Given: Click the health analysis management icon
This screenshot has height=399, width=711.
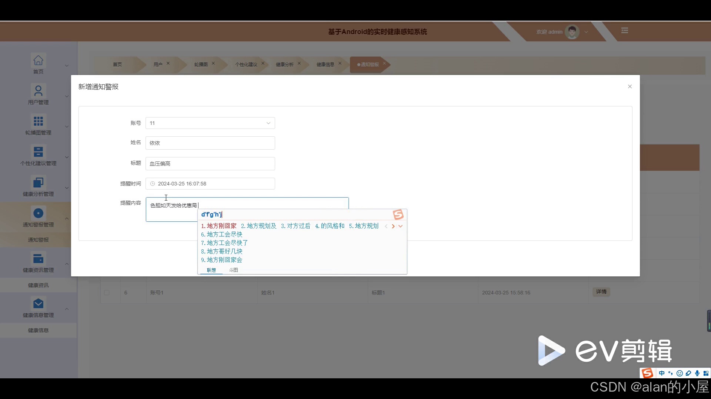Looking at the screenshot, I should point(38,183).
